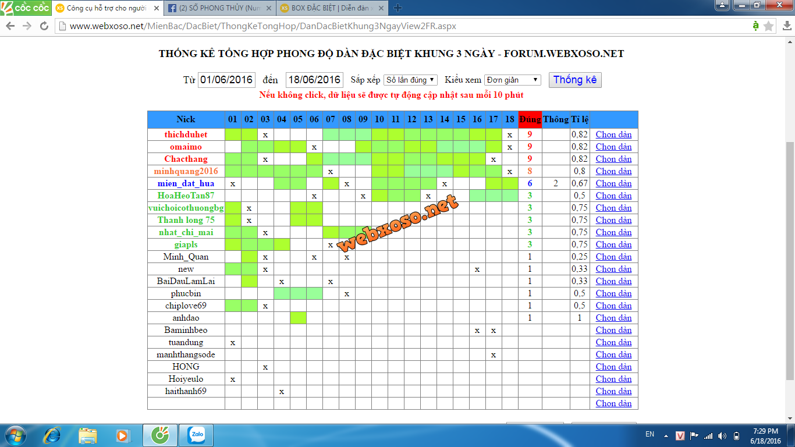The height and width of the screenshot is (447, 795).
Task: Click the nick 'thichduhet'
Action: coord(186,134)
